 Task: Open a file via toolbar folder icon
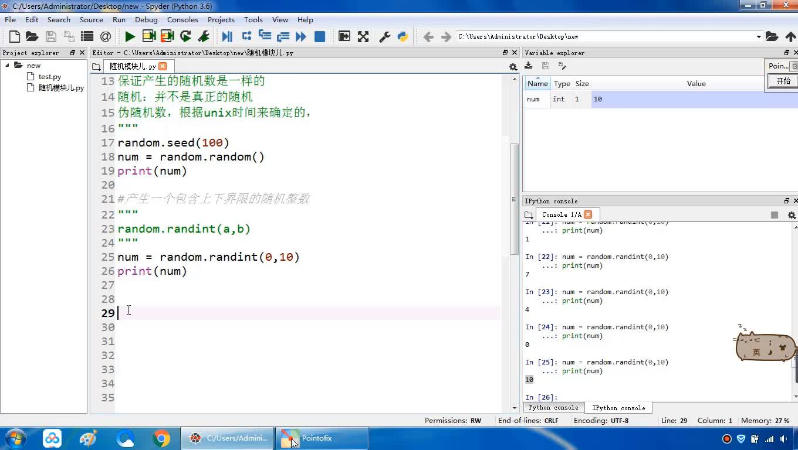pyautogui.click(x=32, y=36)
